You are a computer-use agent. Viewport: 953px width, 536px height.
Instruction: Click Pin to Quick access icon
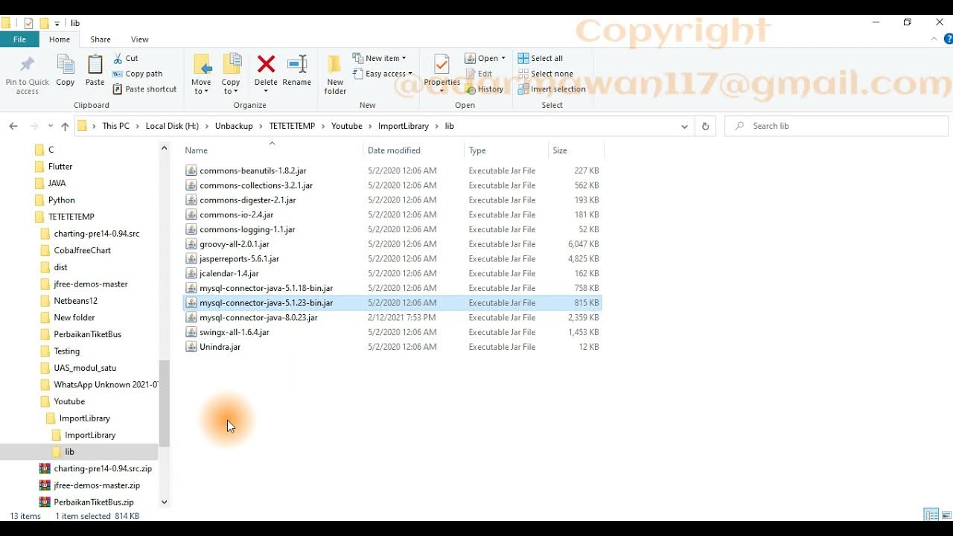(x=27, y=65)
